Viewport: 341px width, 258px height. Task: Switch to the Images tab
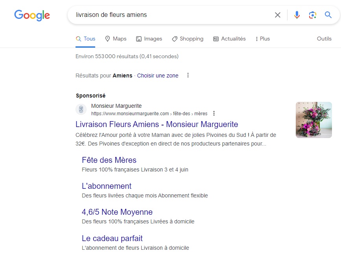pos(149,39)
